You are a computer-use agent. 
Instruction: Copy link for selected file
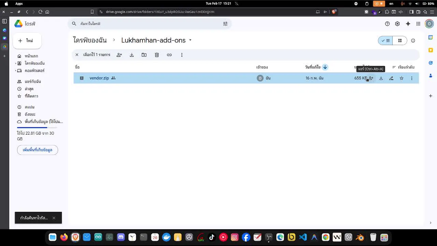[x=169, y=55]
